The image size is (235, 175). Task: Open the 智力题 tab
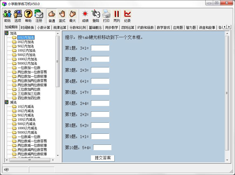pos(191,28)
